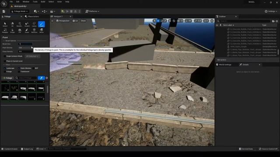Select the foliage Move tool

pos(42,31)
